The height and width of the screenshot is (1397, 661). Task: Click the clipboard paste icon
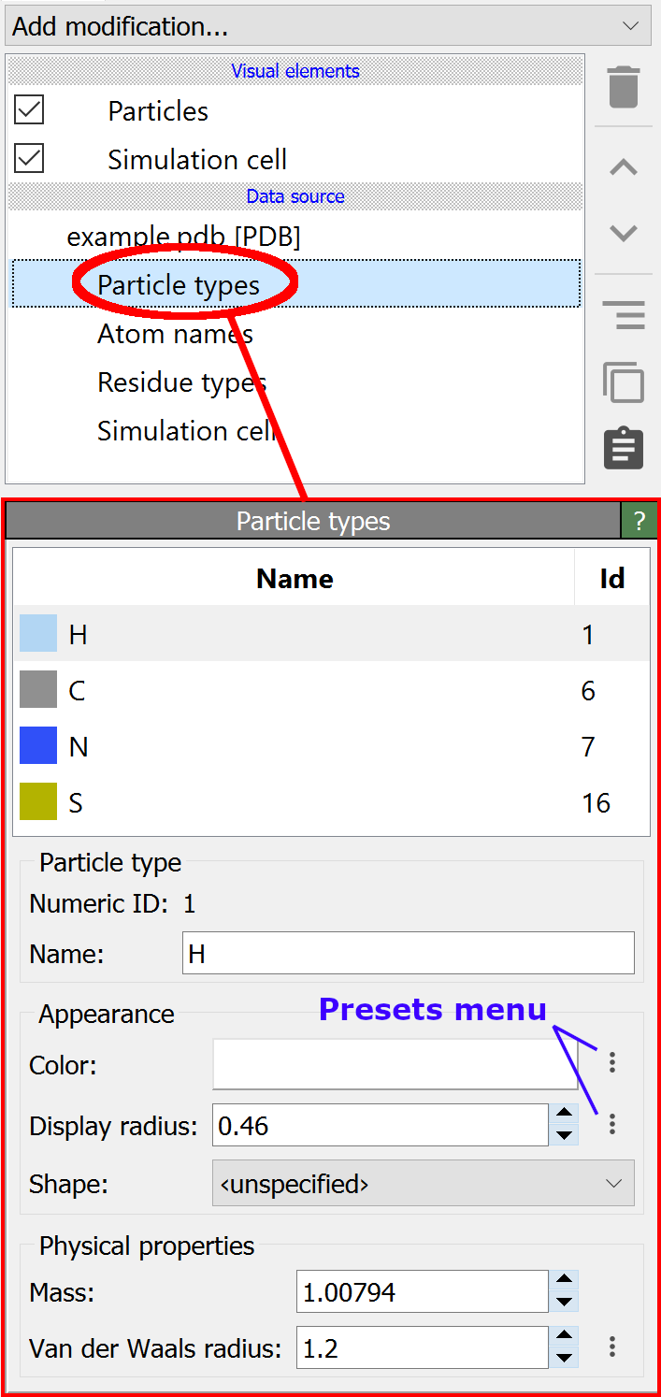coord(624,448)
